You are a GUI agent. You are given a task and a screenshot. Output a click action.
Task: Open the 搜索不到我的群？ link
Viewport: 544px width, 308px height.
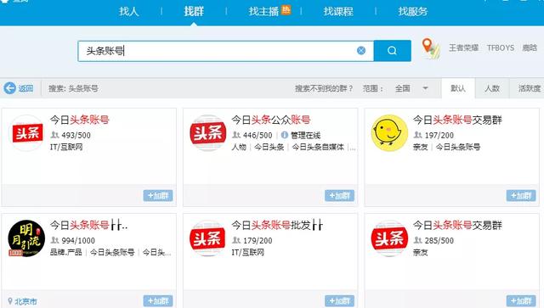tap(324, 88)
